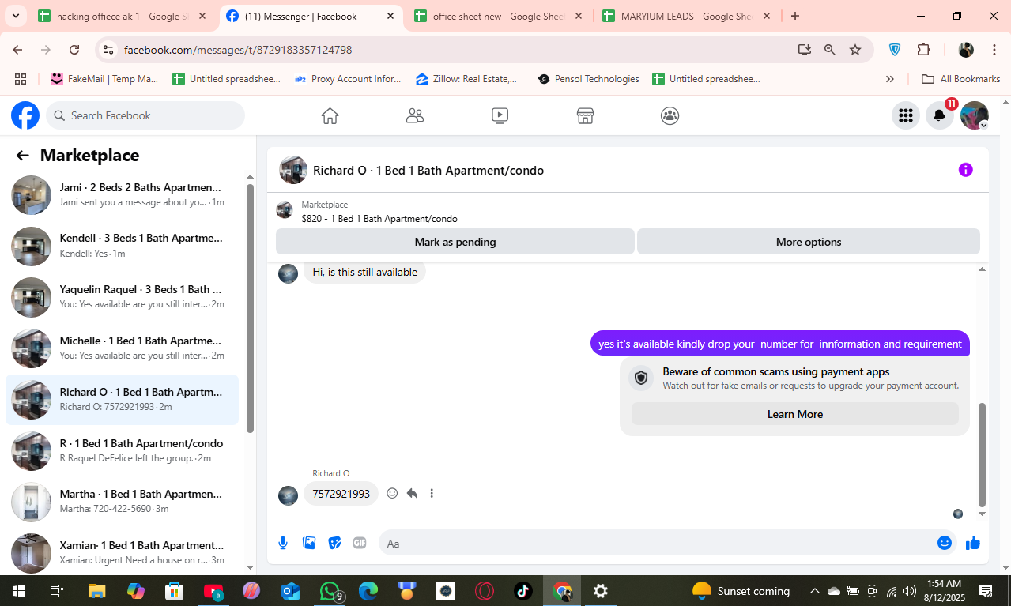Image resolution: width=1011 pixels, height=606 pixels.
Task: Open the Extensions puzzle icon
Action: click(923, 50)
